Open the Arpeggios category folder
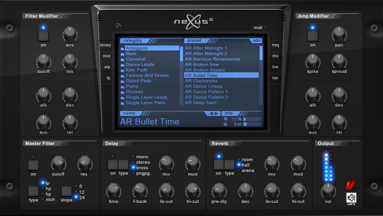Image resolution: width=383 pixels, height=216 pixels. (150, 48)
